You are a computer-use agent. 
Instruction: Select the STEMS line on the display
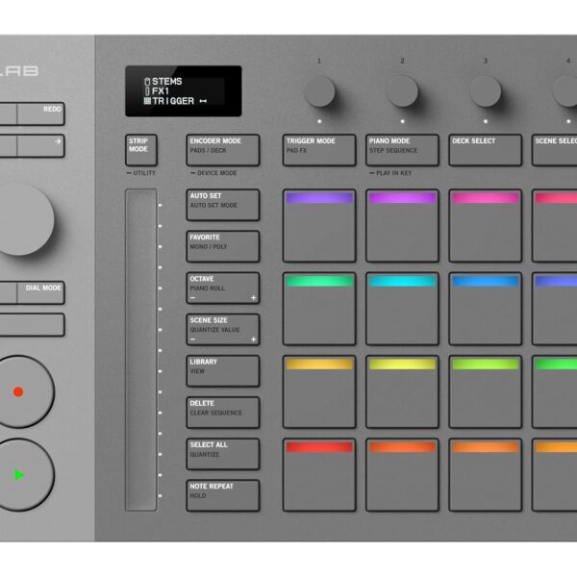pyautogui.click(x=163, y=82)
